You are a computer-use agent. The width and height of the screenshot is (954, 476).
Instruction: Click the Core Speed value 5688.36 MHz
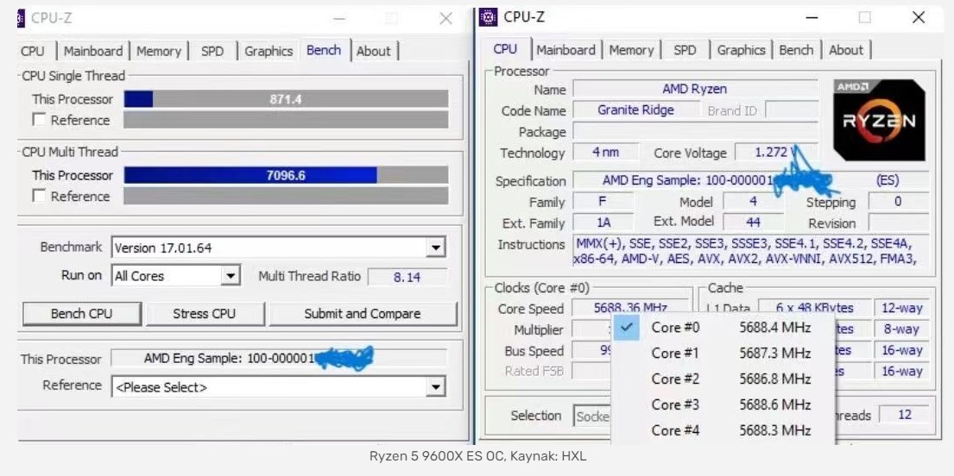(630, 308)
